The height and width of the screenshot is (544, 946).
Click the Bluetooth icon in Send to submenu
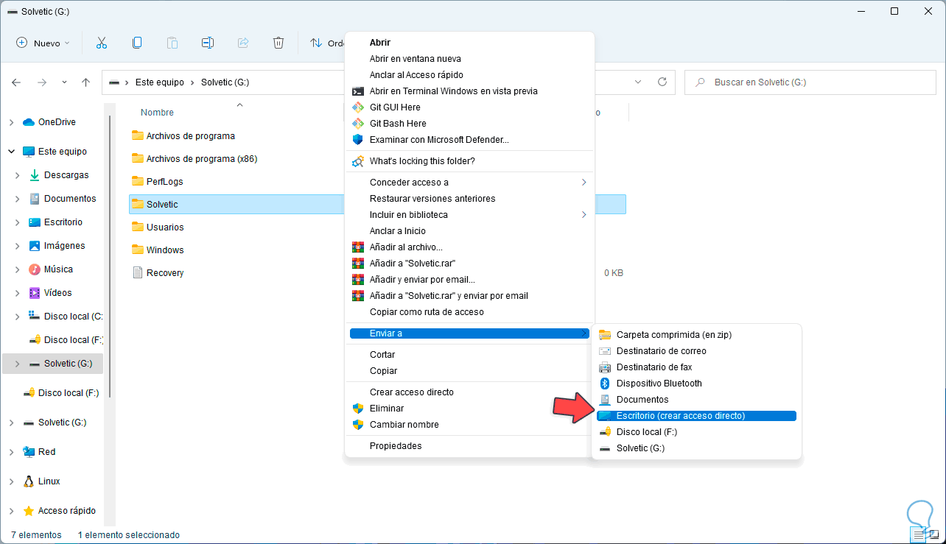[605, 384]
